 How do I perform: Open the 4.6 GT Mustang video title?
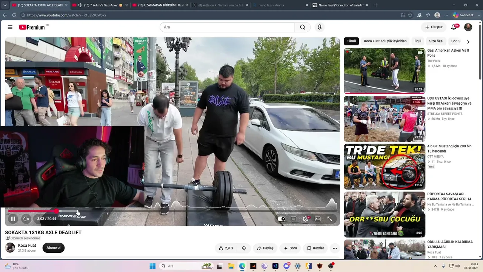[x=449, y=148]
